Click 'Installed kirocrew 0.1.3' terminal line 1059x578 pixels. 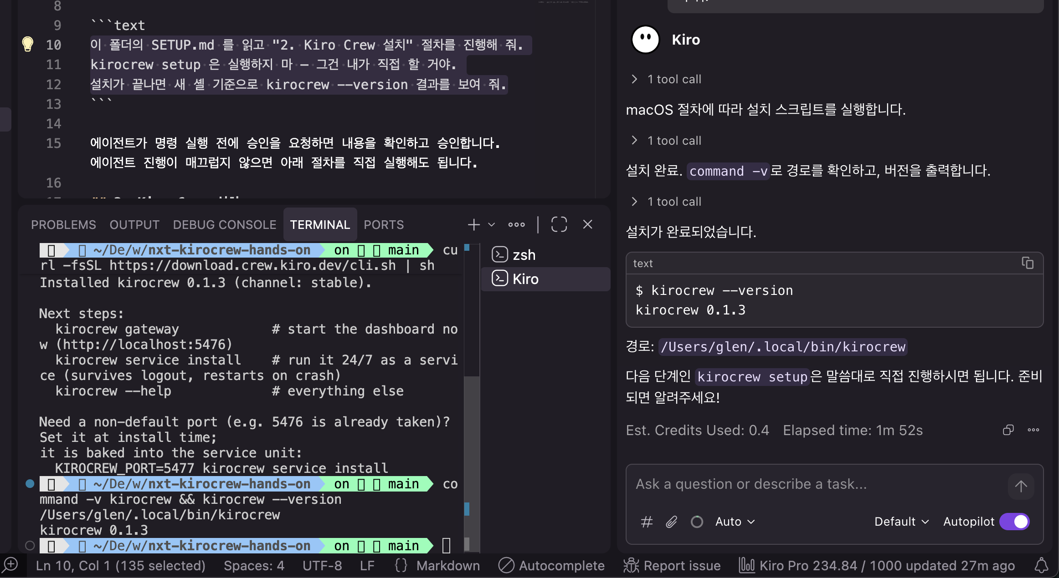click(206, 283)
